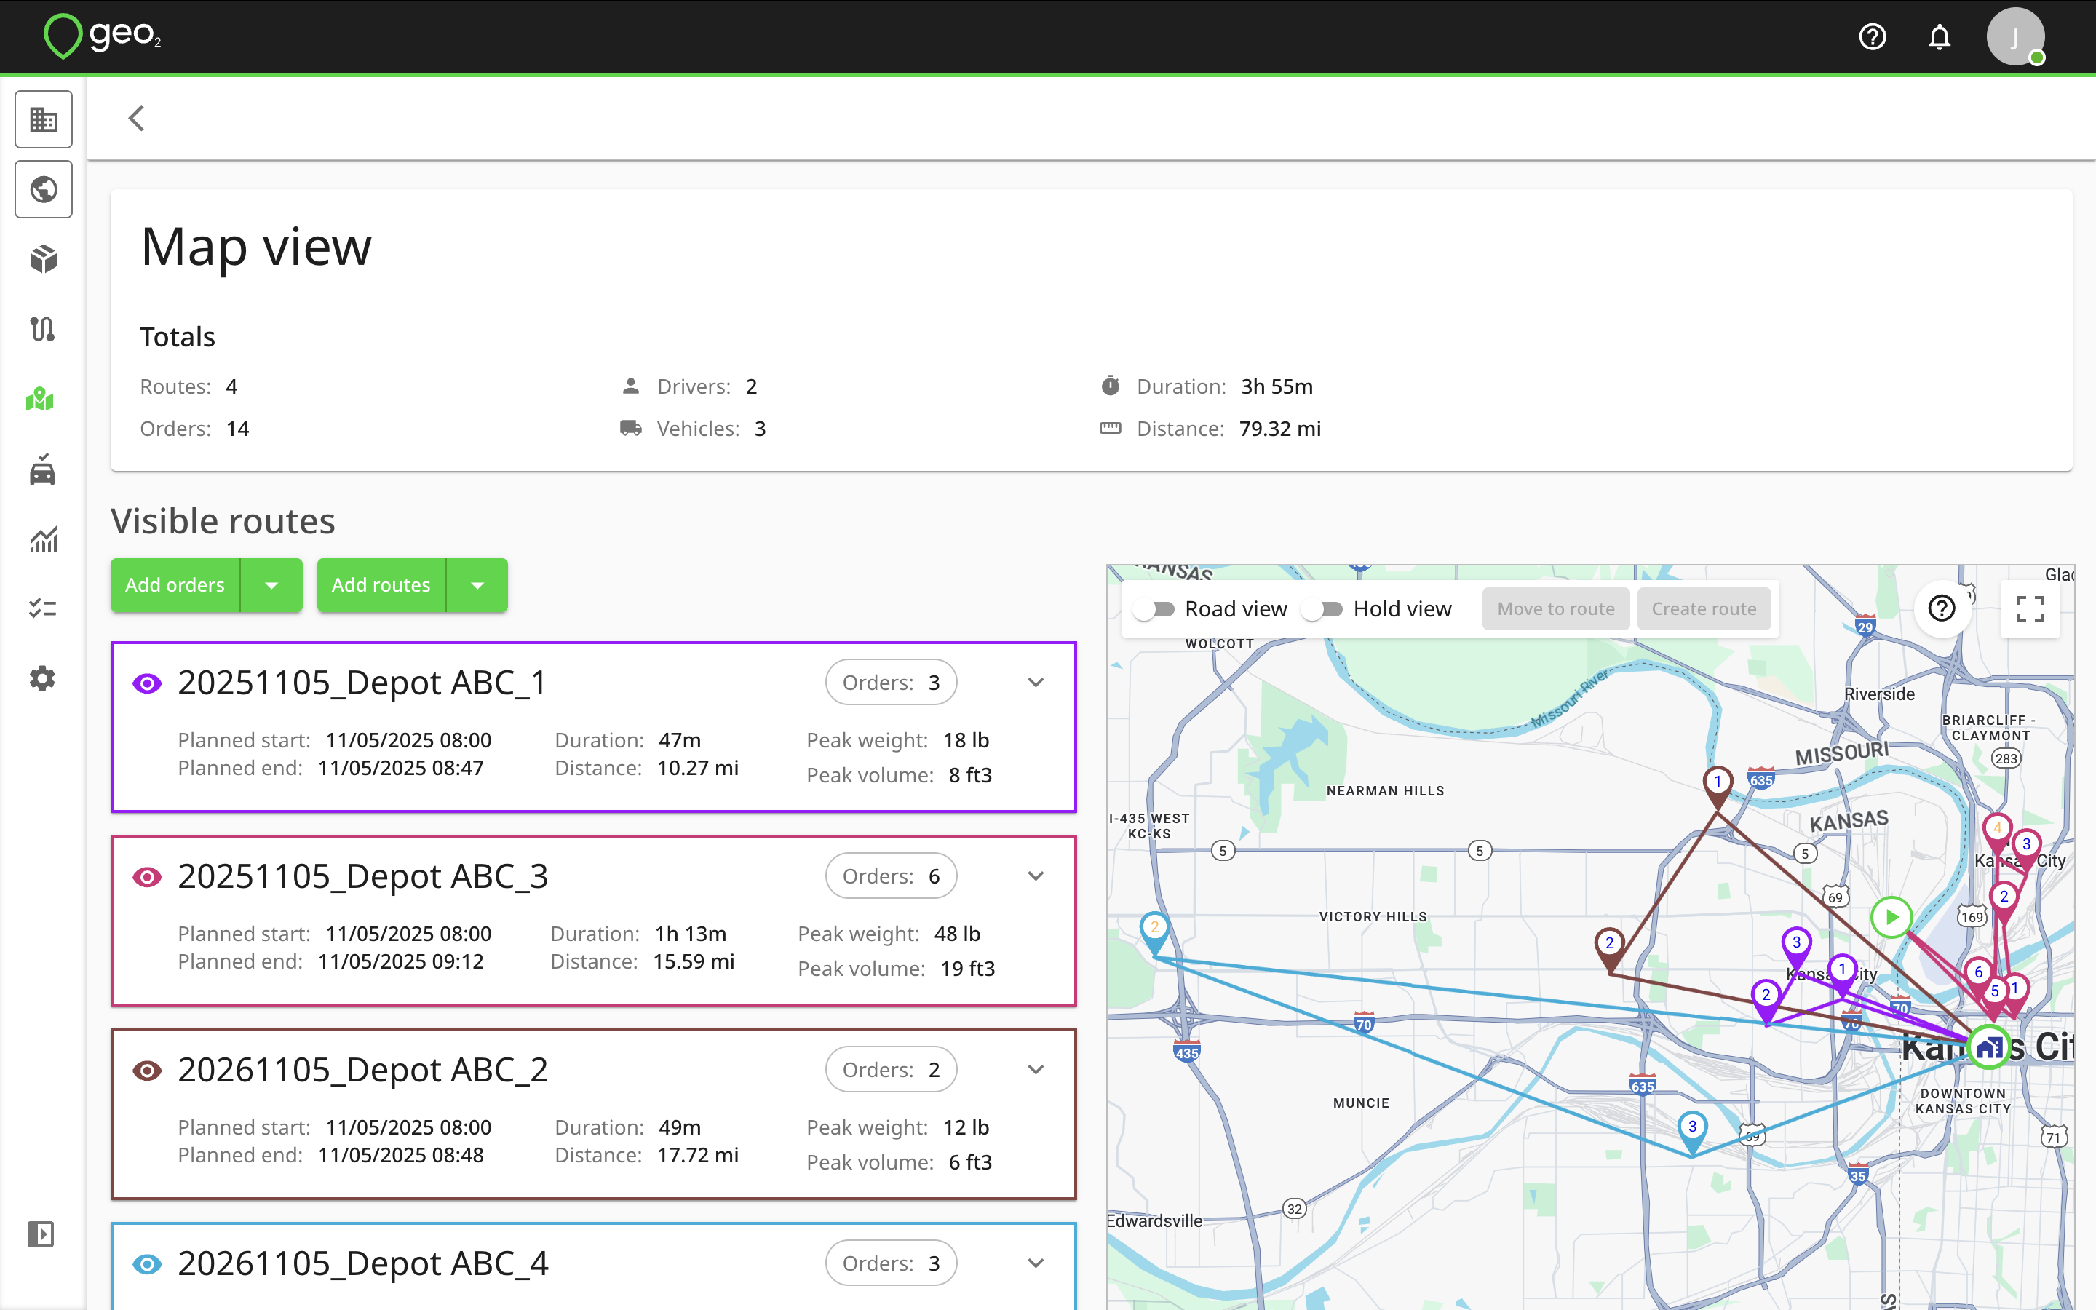Image resolution: width=2096 pixels, height=1310 pixels.
Task: Click Peak weight 48 lb value
Action: tap(957, 934)
